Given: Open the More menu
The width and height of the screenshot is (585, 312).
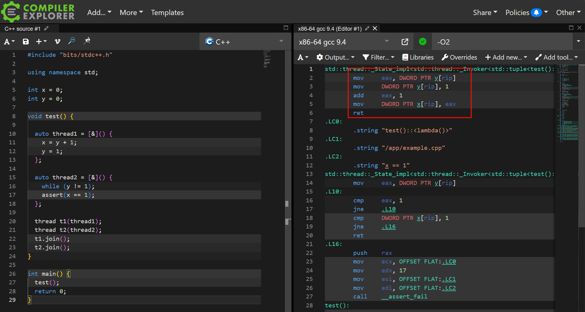Looking at the screenshot, I should 131,13.
